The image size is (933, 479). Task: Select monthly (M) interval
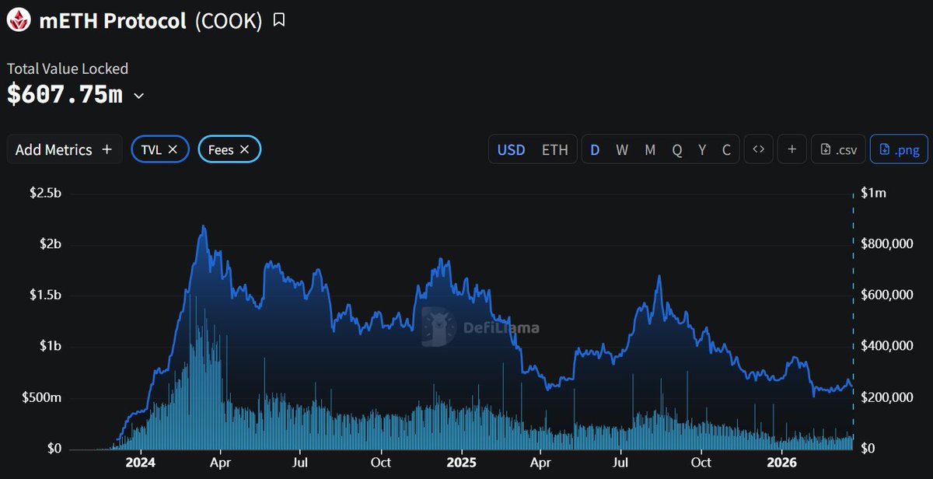pos(650,149)
